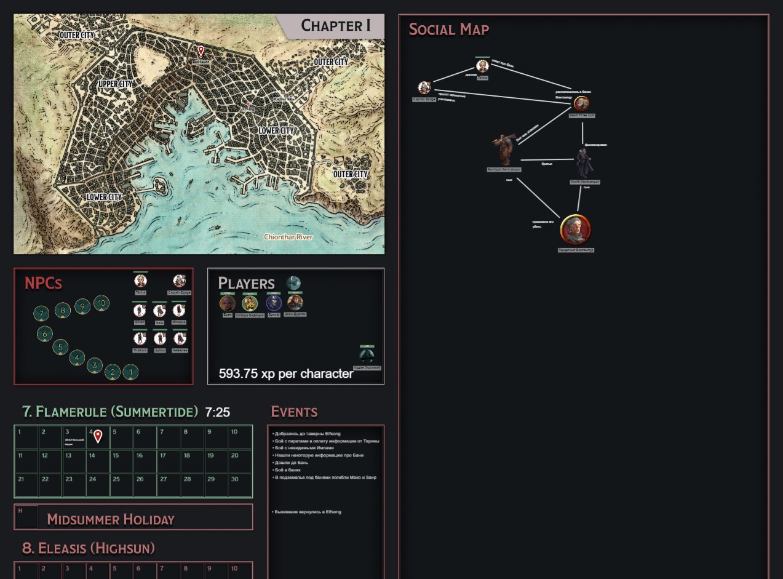This screenshot has height=579, width=783.
Task: Select day 17 in the Flamerule calendar
Action: tap(169, 461)
